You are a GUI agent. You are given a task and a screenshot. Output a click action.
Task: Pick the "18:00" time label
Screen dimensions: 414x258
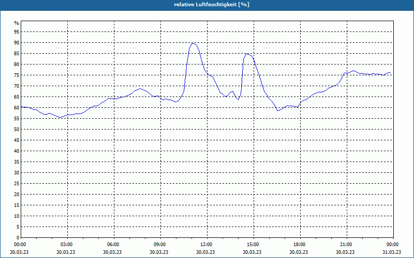[299, 245]
